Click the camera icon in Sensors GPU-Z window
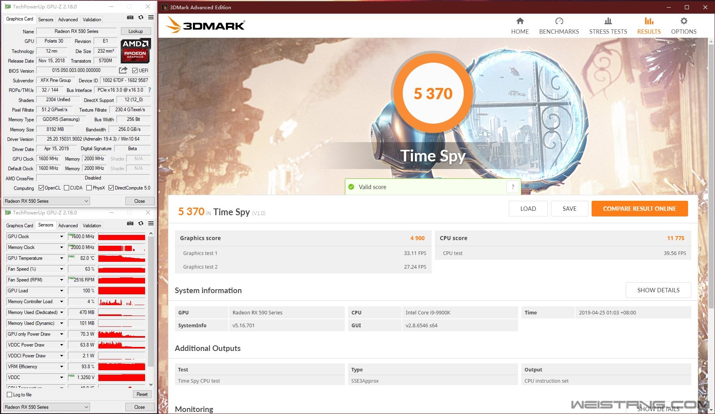Viewport: 715px width, 414px height. click(x=130, y=223)
